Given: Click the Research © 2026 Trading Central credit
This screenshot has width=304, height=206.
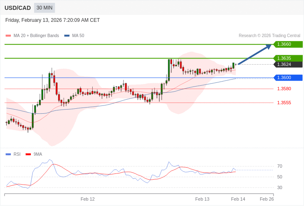Looking at the screenshot, I should click(x=269, y=36).
